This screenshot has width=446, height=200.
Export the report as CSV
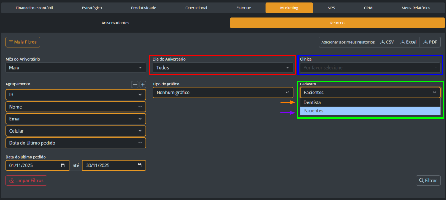point(387,42)
